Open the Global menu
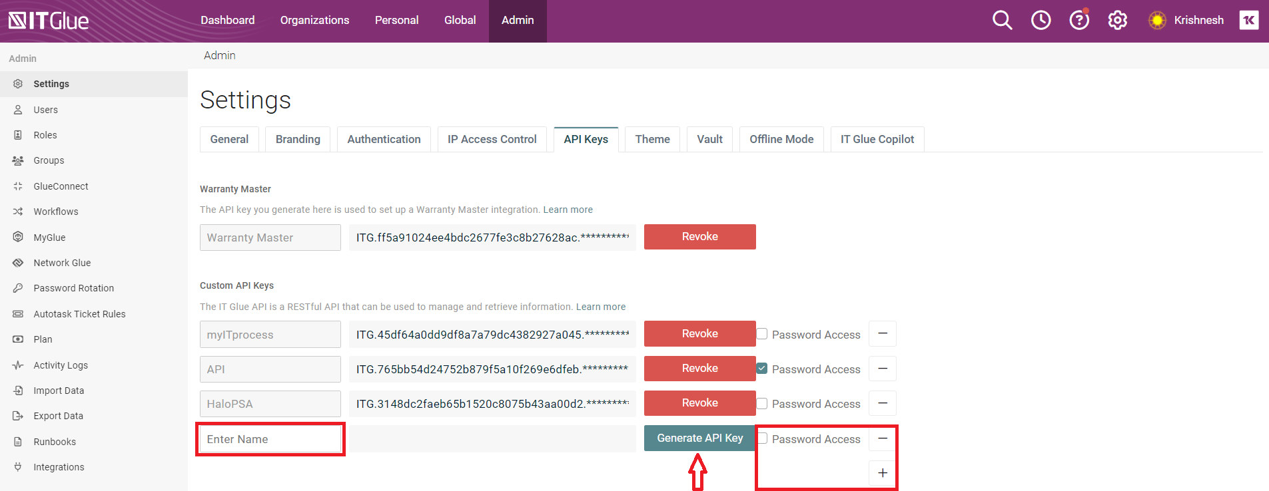The image size is (1269, 491). (x=460, y=20)
